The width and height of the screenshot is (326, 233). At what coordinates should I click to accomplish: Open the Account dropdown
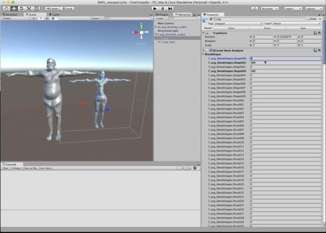click(269, 8)
